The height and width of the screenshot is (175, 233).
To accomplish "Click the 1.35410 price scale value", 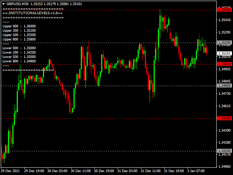I will (x=224, y=20).
